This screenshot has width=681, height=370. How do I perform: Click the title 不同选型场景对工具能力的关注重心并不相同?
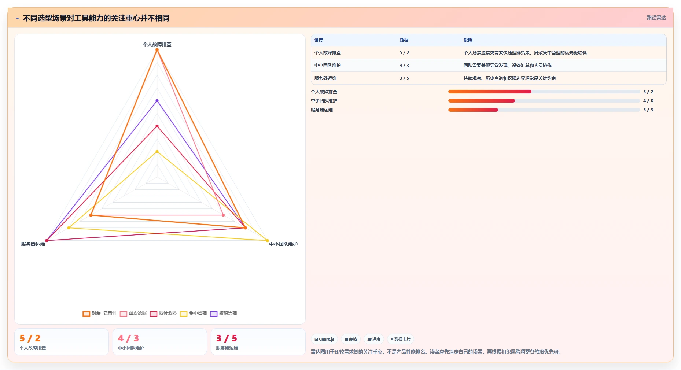tap(96, 18)
